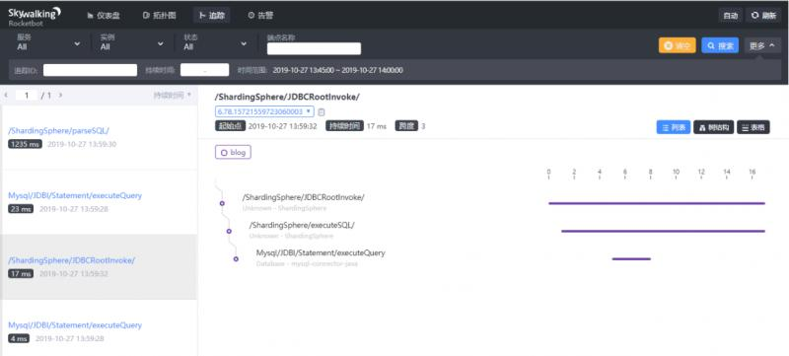Image resolution: width=789 pixels, height=356 pixels.
Task: Focus the 端点名称 endpoint name field
Action: pos(314,48)
